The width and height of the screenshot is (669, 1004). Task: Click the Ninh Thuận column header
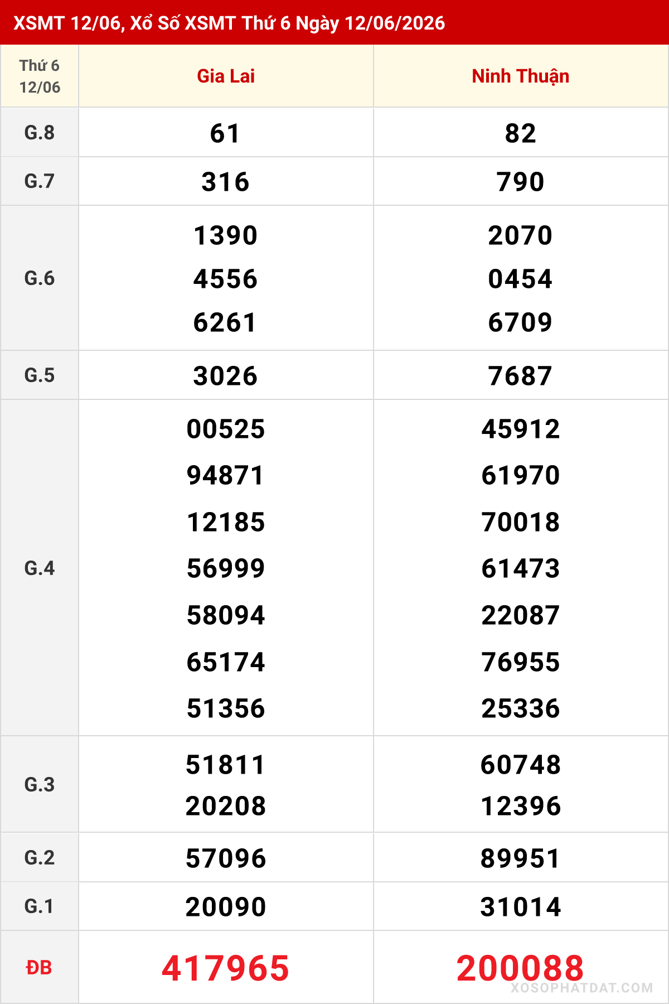521,76
